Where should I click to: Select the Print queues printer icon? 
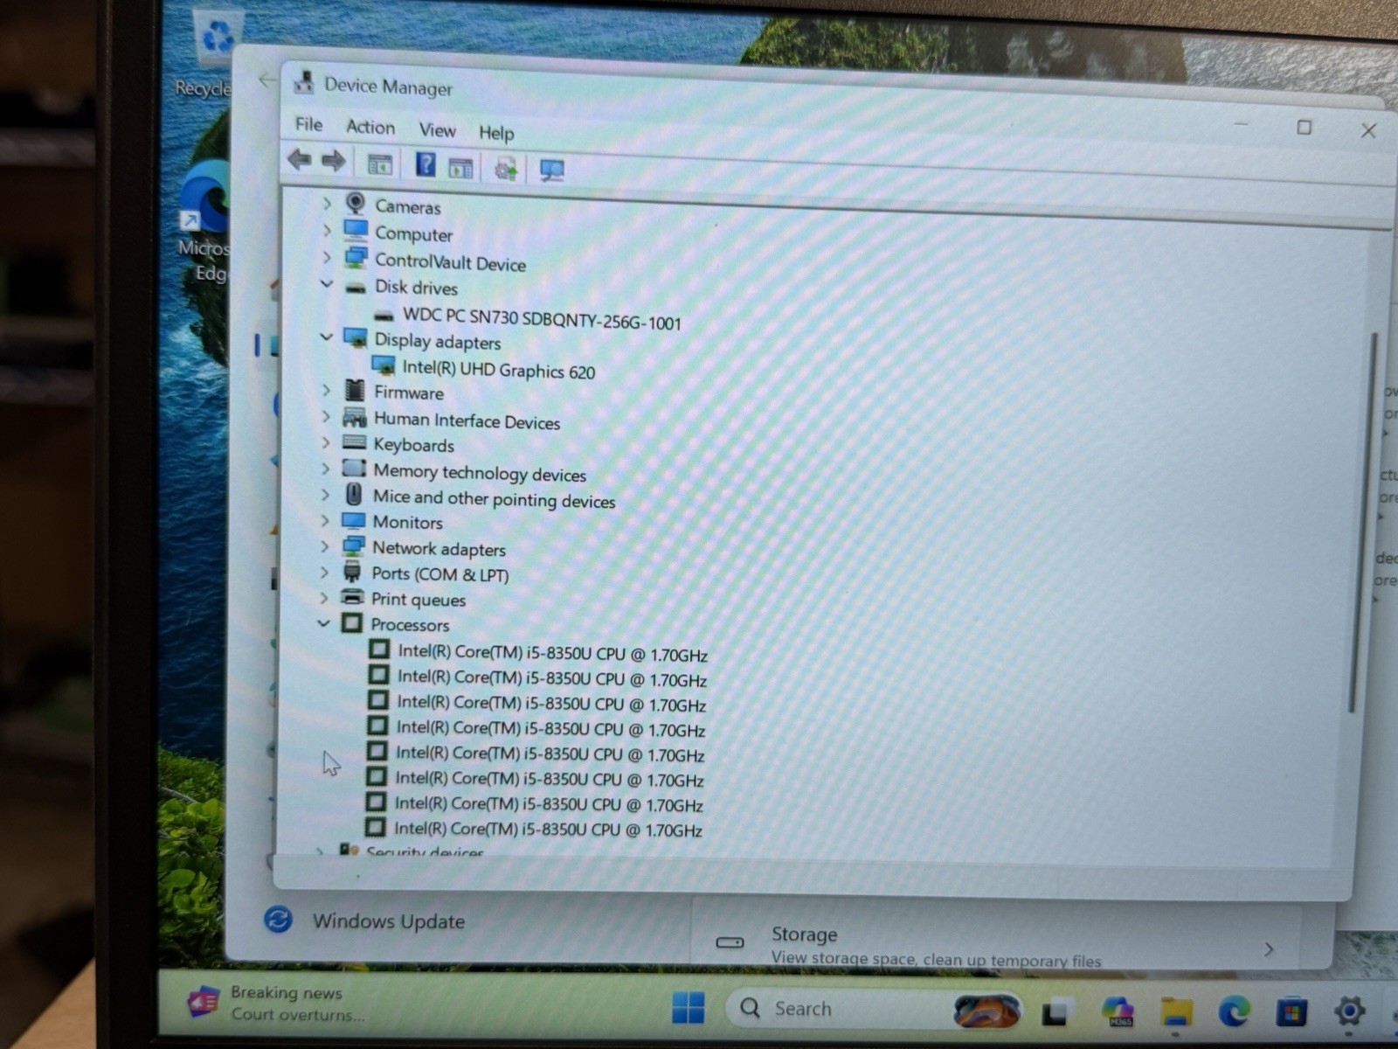pyautogui.click(x=352, y=598)
